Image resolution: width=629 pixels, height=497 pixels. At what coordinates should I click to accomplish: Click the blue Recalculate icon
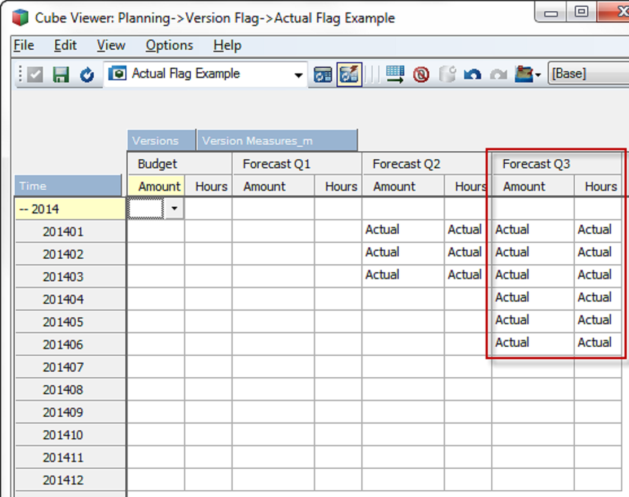88,74
